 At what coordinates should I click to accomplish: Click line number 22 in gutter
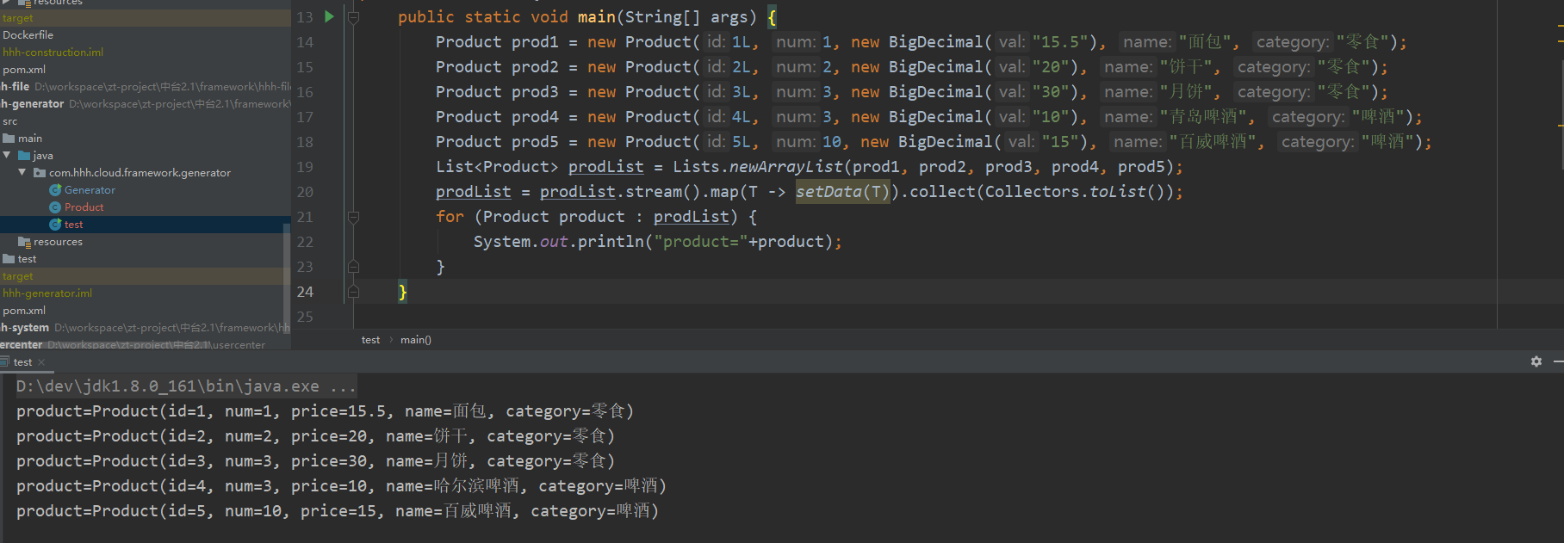[305, 242]
